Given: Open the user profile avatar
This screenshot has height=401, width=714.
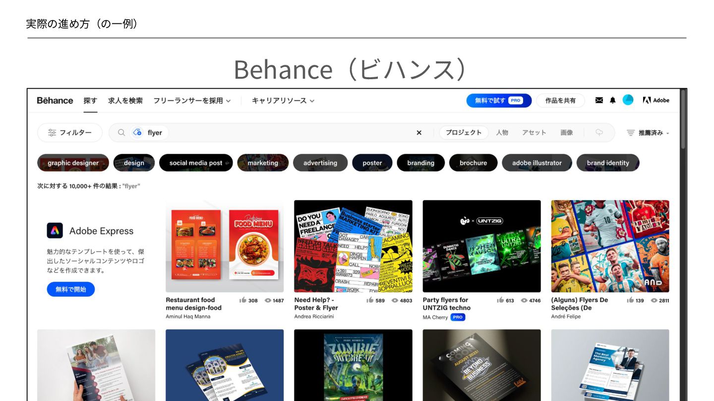Looking at the screenshot, I should [628, 100].
